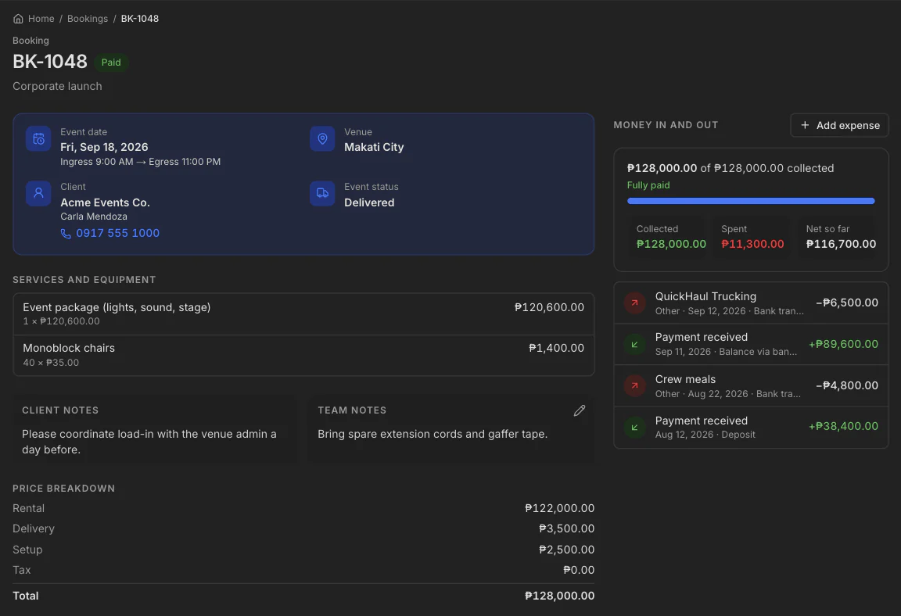Click the collection progress bar

[x=751, y=201]
